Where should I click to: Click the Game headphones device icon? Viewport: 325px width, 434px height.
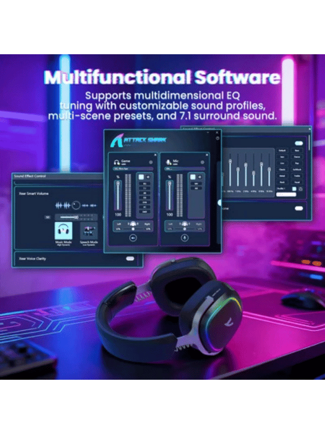(x=116, y=162)
